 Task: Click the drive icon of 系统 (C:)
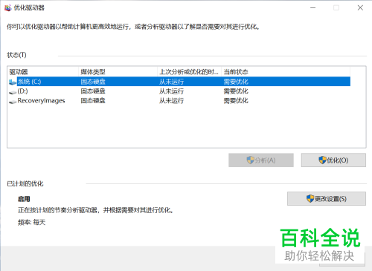coord(13,82)
